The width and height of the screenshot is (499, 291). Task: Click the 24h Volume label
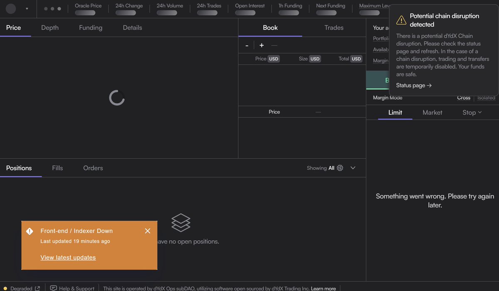click(x=170, y=6)
